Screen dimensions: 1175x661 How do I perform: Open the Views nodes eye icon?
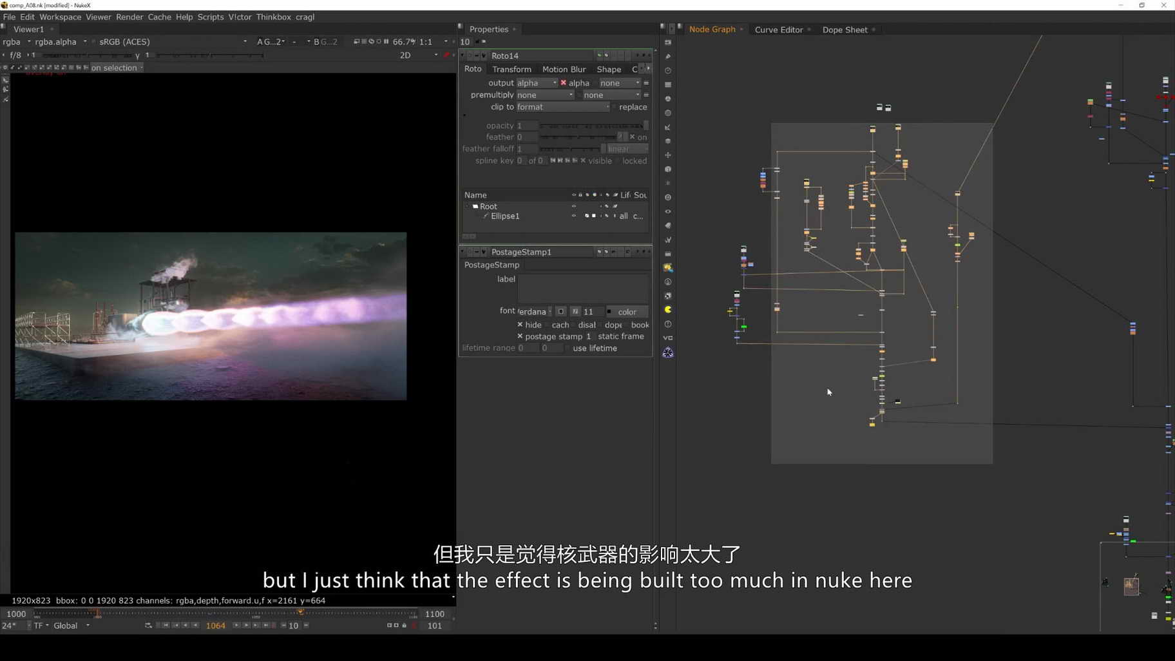coord(668,211)
